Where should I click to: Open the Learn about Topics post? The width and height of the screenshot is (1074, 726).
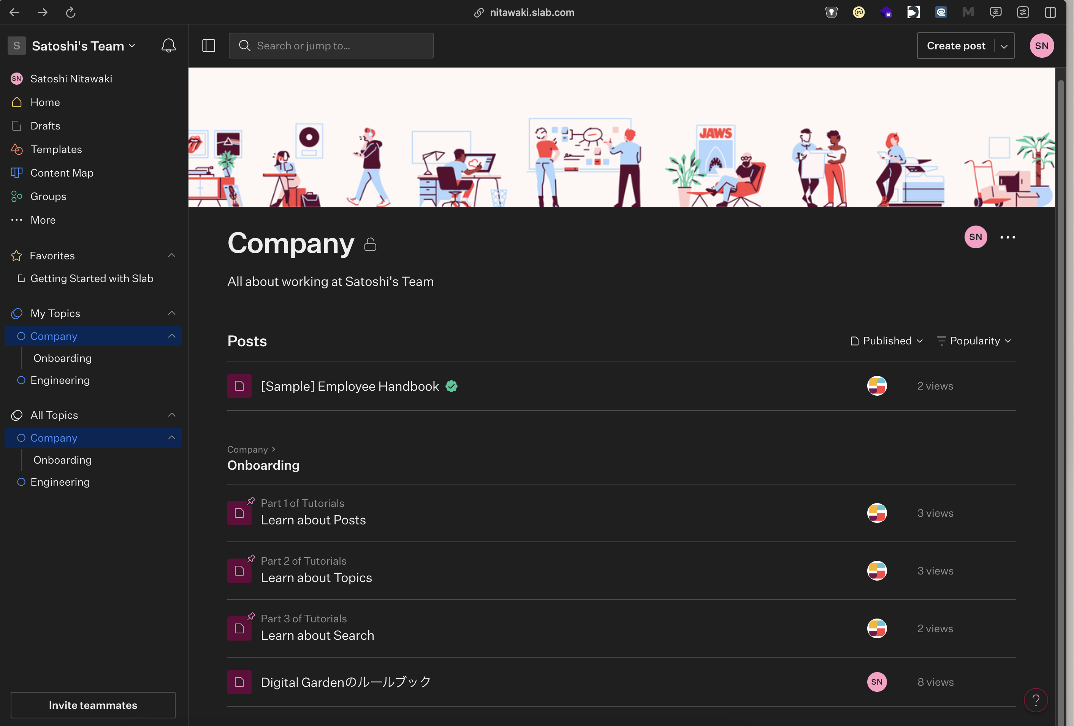point(316,578)
